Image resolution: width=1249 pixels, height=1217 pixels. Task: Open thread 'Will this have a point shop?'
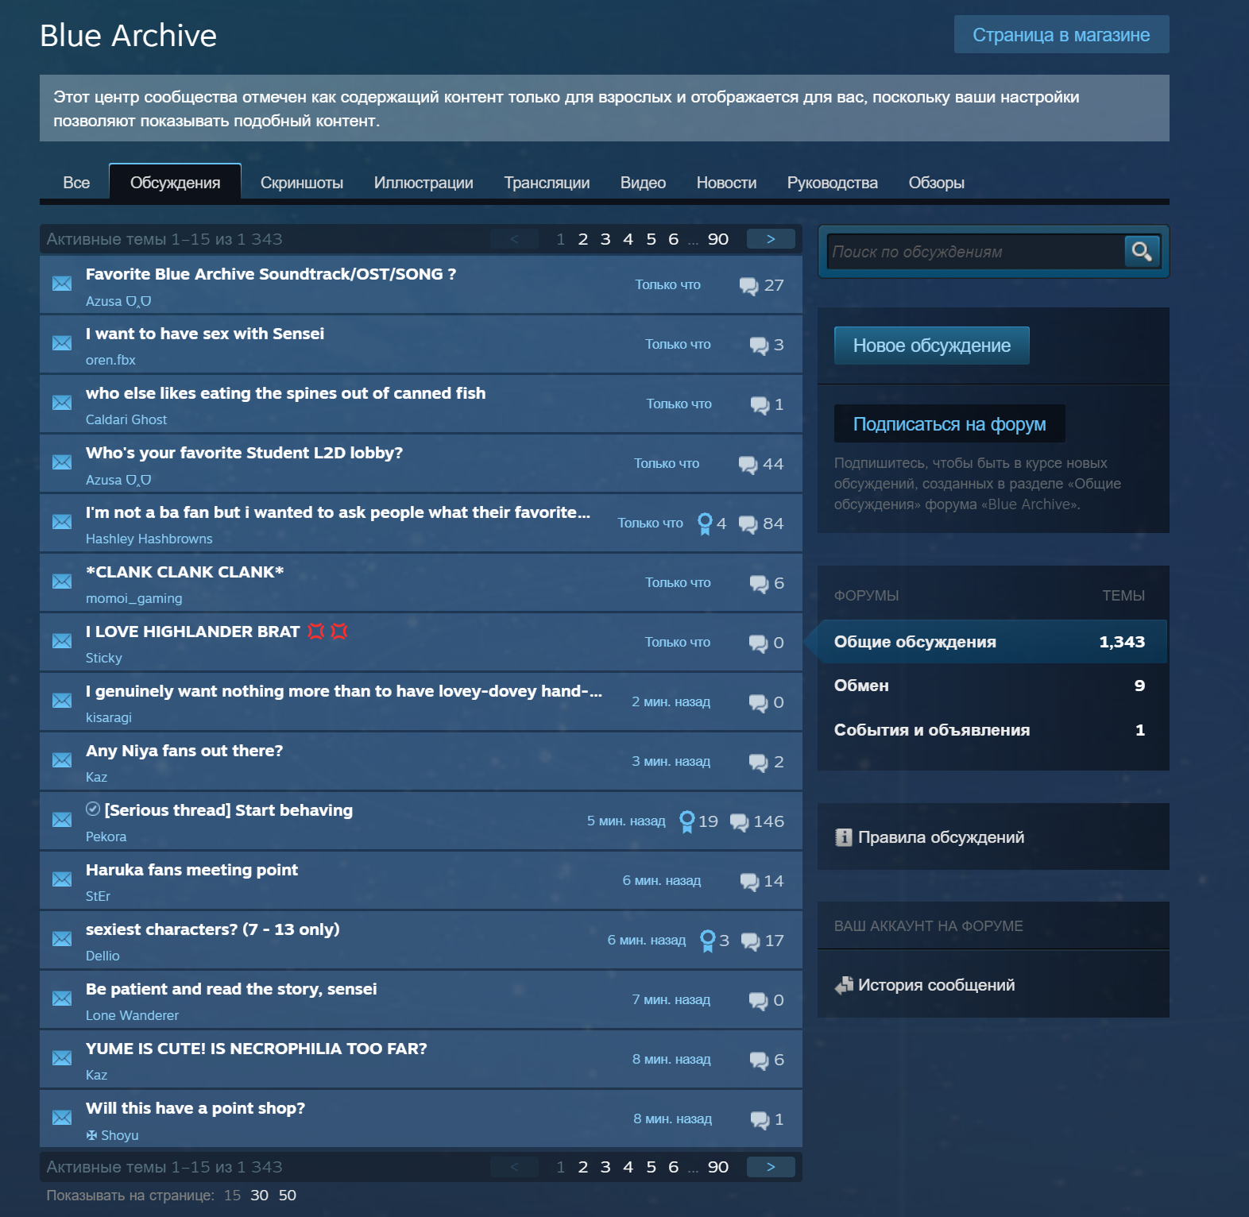pyautogui.click(x=195, y=1108)
